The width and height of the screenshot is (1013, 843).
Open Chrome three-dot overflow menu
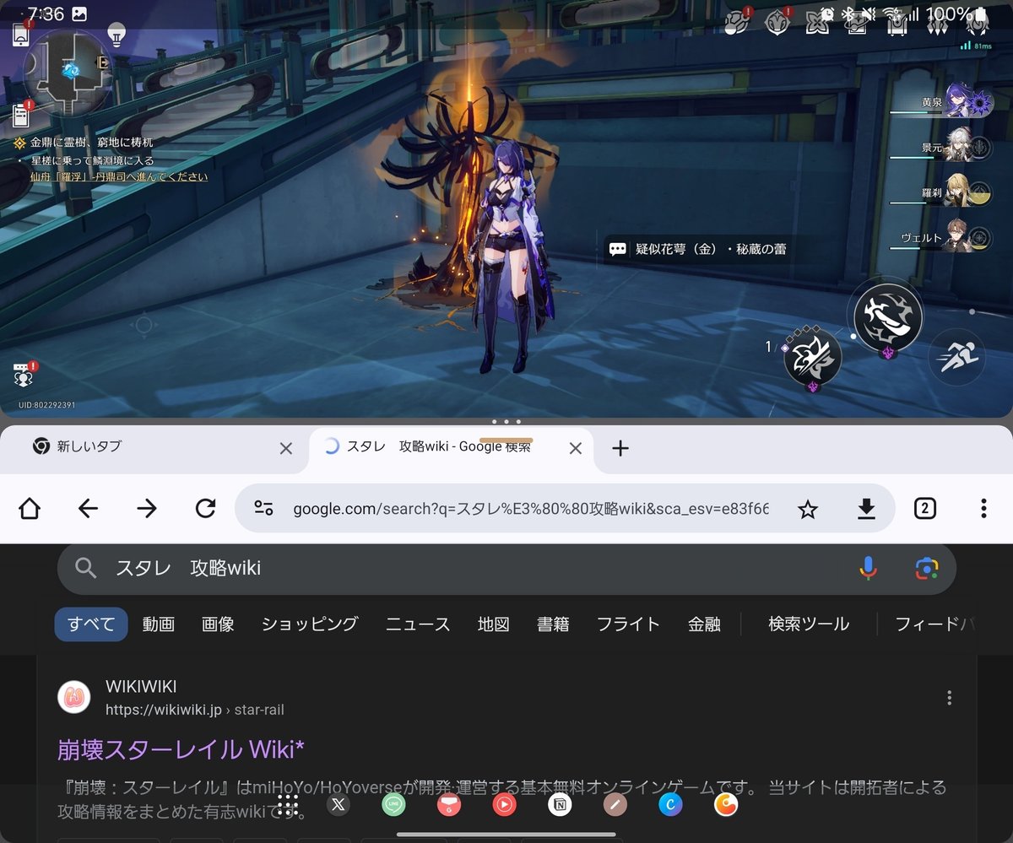tap(983, 509)
